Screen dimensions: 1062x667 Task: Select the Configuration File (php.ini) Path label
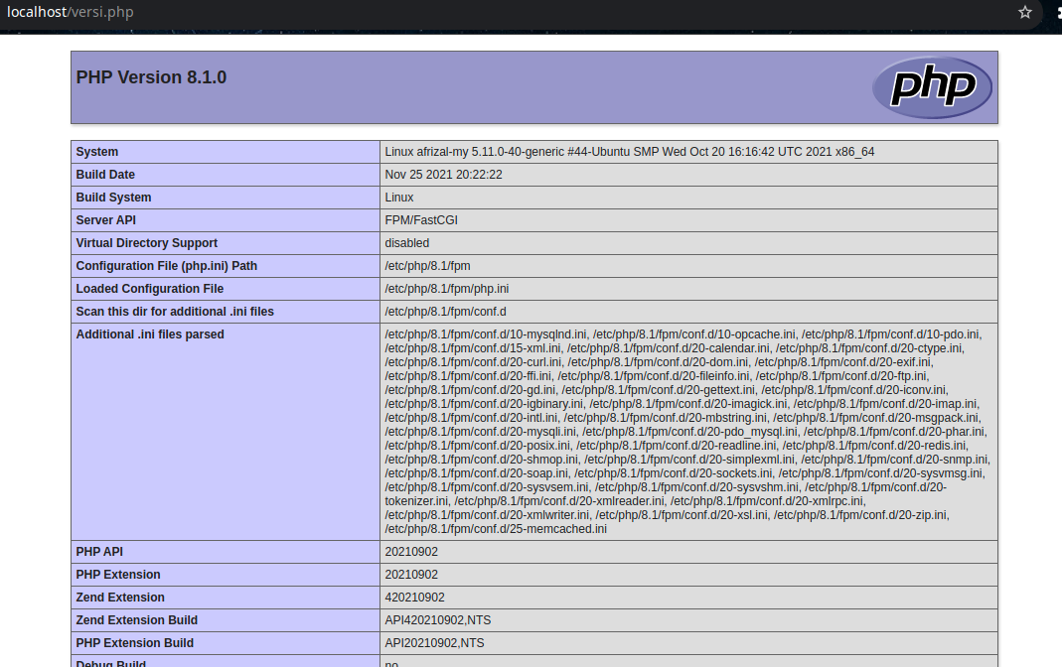167,266
